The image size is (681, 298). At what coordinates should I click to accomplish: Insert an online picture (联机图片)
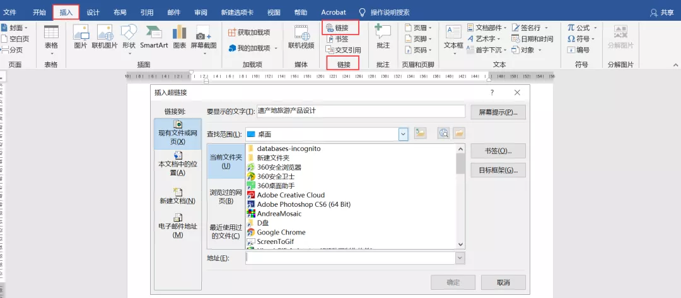click(105, 37)
